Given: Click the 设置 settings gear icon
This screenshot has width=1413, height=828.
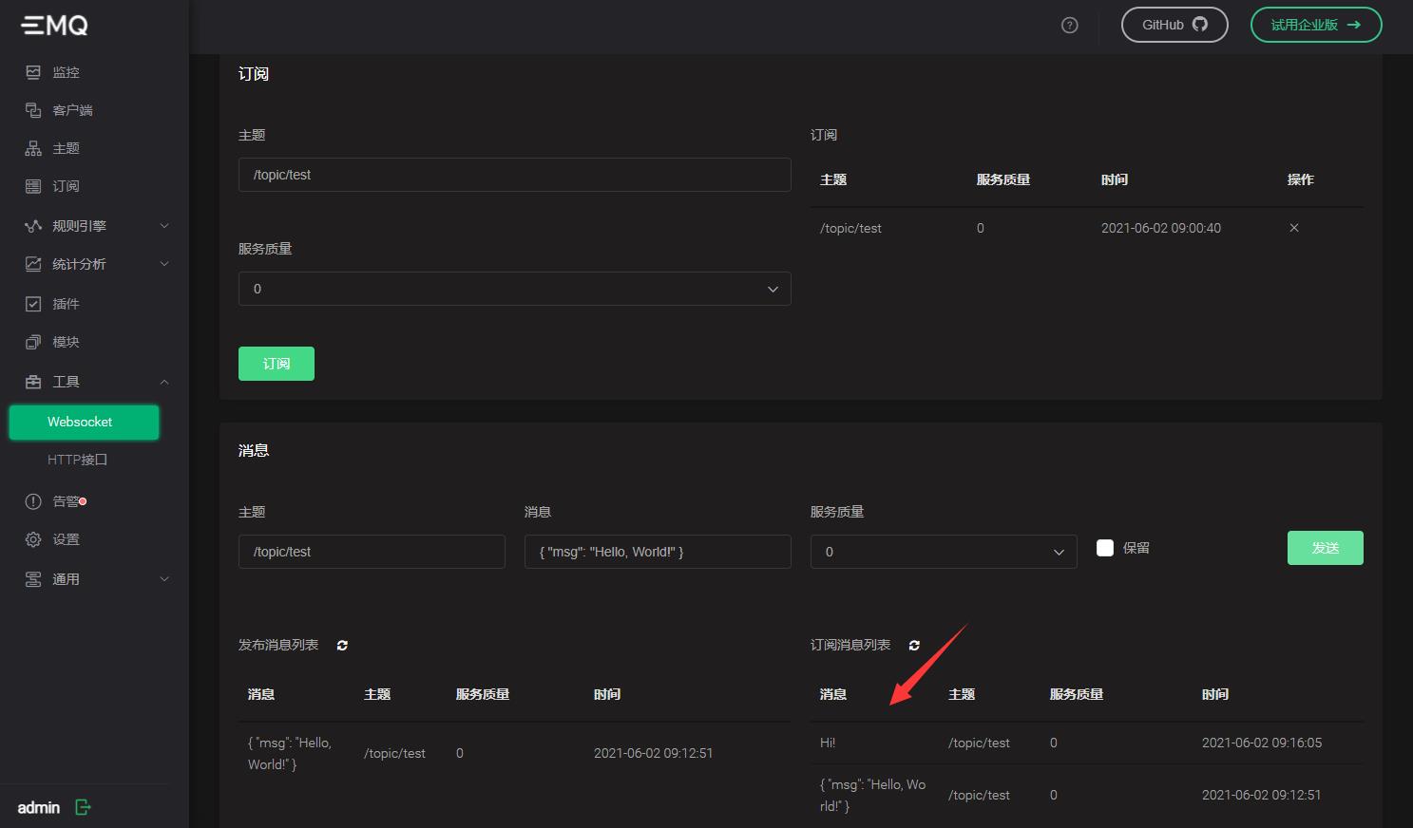Looking at the screenshot, I should pyautogui.click(x=33, y=539).
